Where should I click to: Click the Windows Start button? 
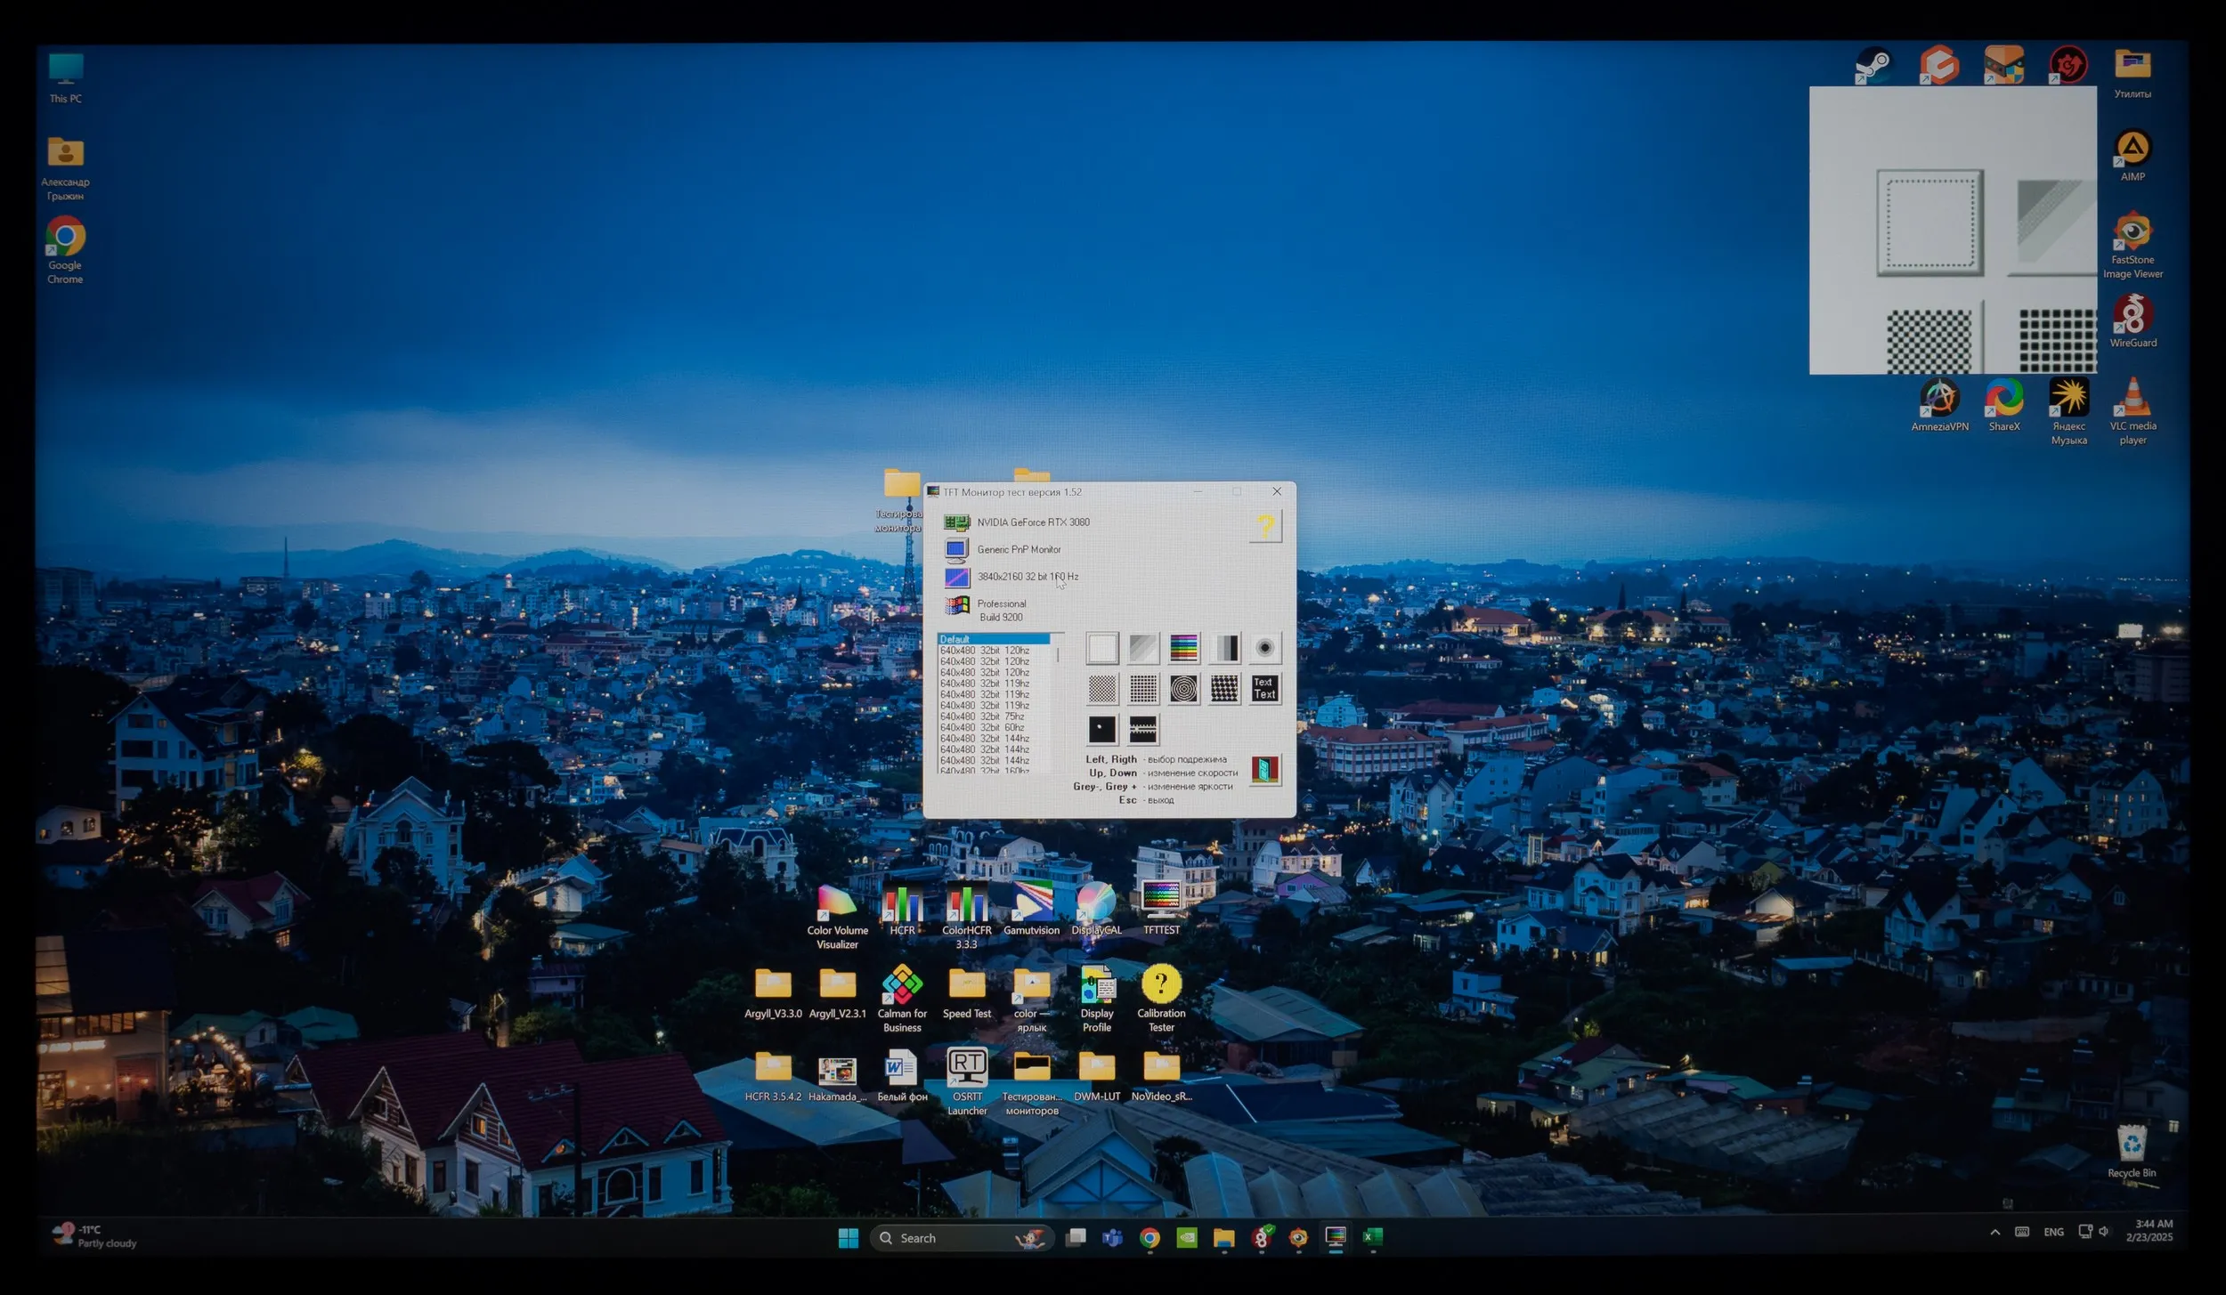(848, 1238)
